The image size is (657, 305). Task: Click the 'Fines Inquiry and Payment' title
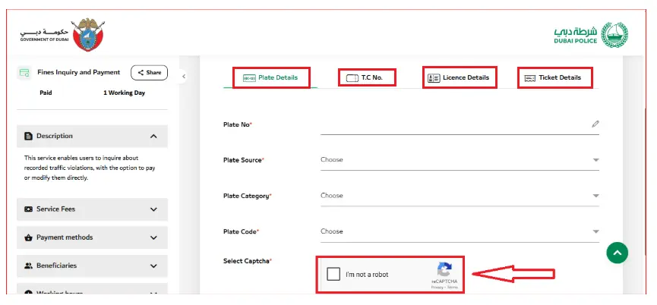pyautogui.click(x=79, y=72)
